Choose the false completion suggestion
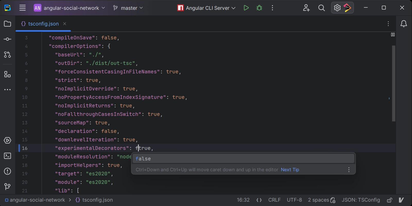This screenshot has height=206, width=412. click(x=243, y=159)
